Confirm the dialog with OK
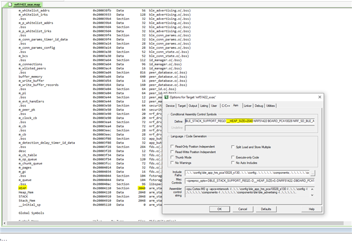The width and height of the screenshot is (352, 241). (219, 209)
